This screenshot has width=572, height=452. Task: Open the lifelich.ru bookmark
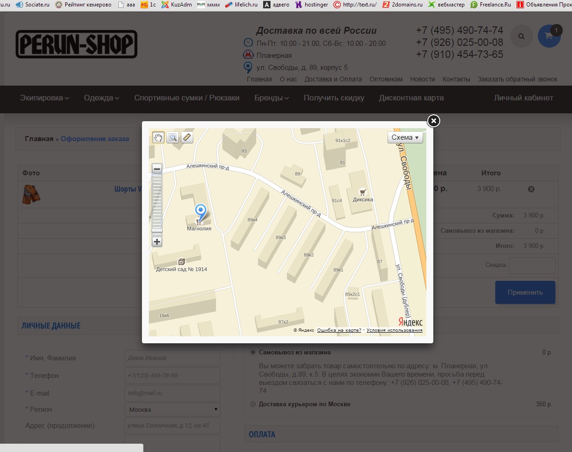click(241, 5)
